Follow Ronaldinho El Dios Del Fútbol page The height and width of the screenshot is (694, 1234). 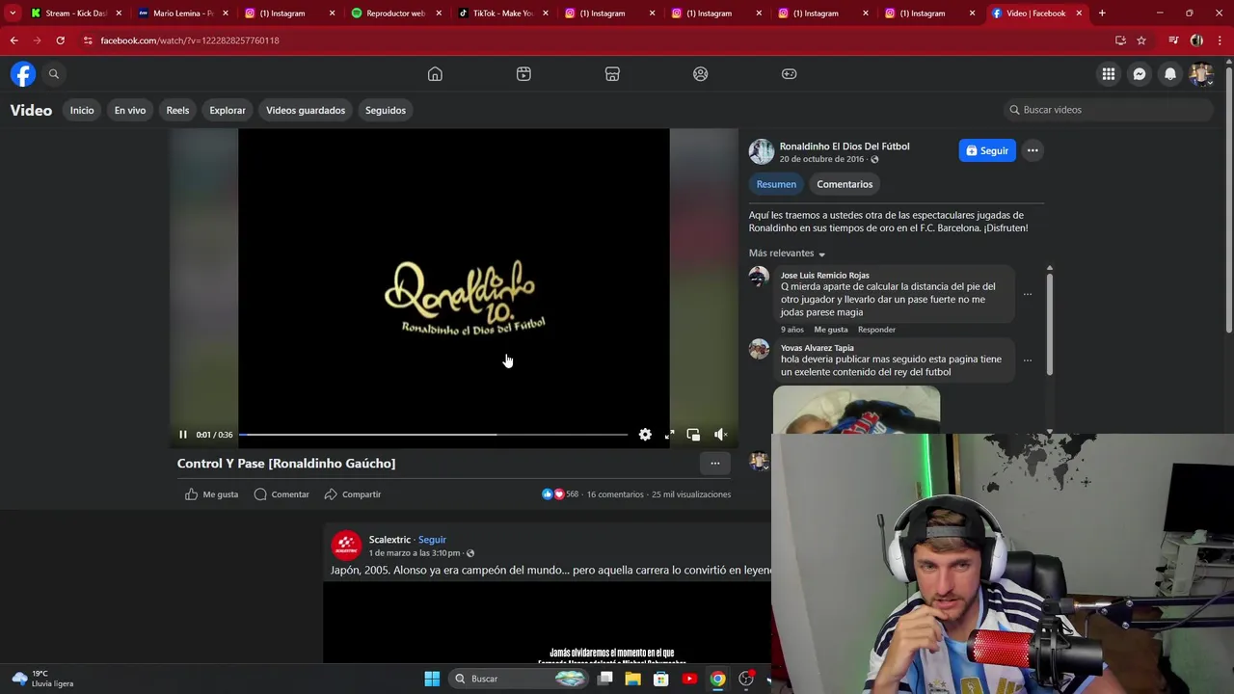coord(987,150)
